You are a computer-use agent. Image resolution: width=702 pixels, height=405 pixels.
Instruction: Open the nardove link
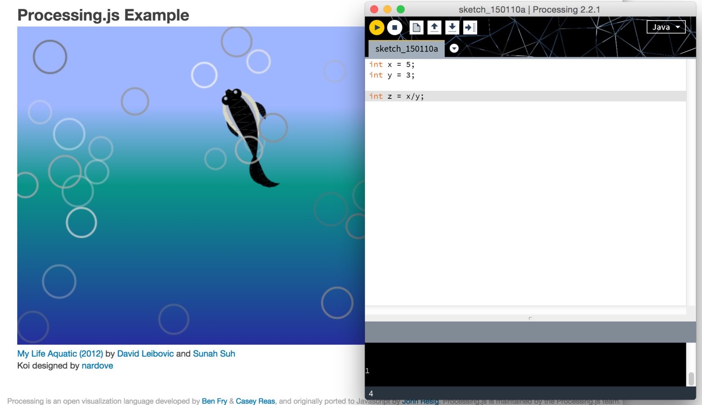tap(97, 366)
